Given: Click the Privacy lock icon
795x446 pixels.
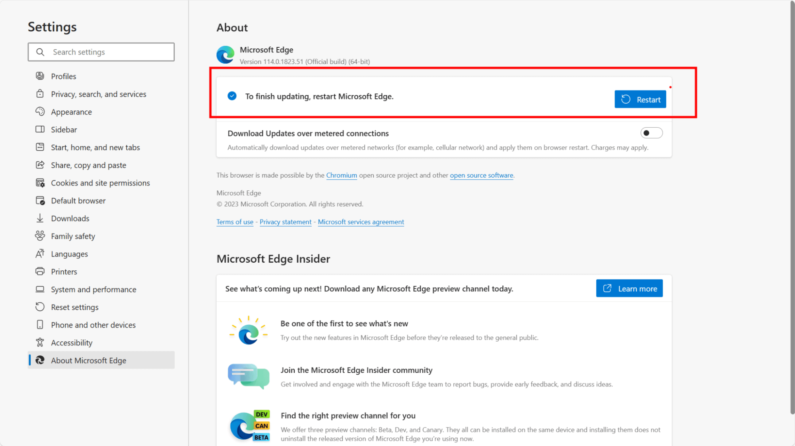Looking at the screenshot, I should (40, 94).
